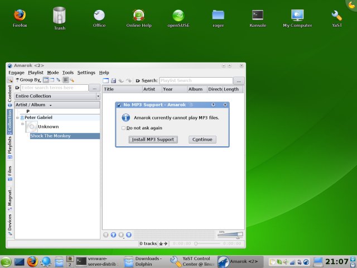Viewport: 357px width, 268px height.
Task: Switch to the Magnatune sidebar tab
Action: click(10, 199)
